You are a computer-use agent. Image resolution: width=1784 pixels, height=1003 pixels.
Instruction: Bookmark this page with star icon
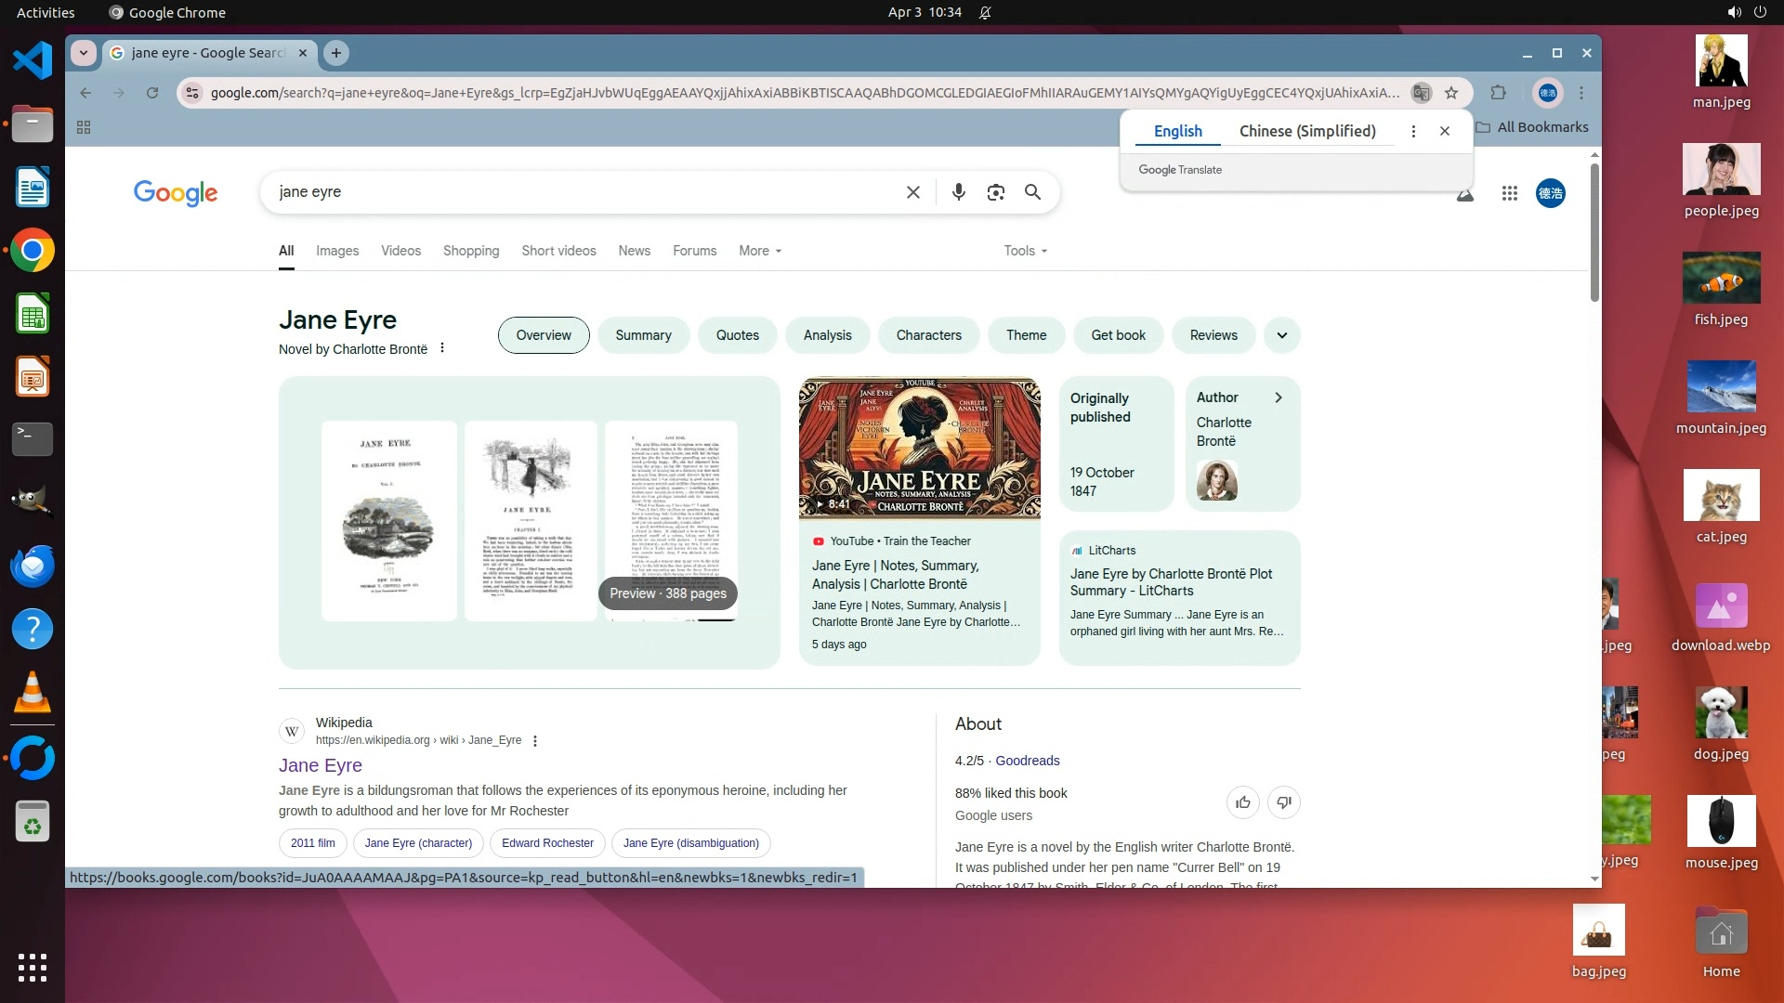1451,93
